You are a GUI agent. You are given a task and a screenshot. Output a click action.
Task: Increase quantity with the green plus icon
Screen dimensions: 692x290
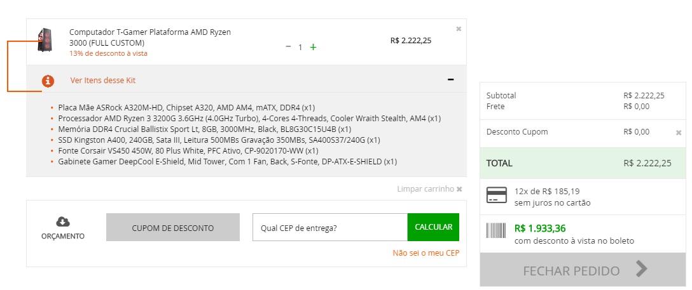tap(313, 47)
